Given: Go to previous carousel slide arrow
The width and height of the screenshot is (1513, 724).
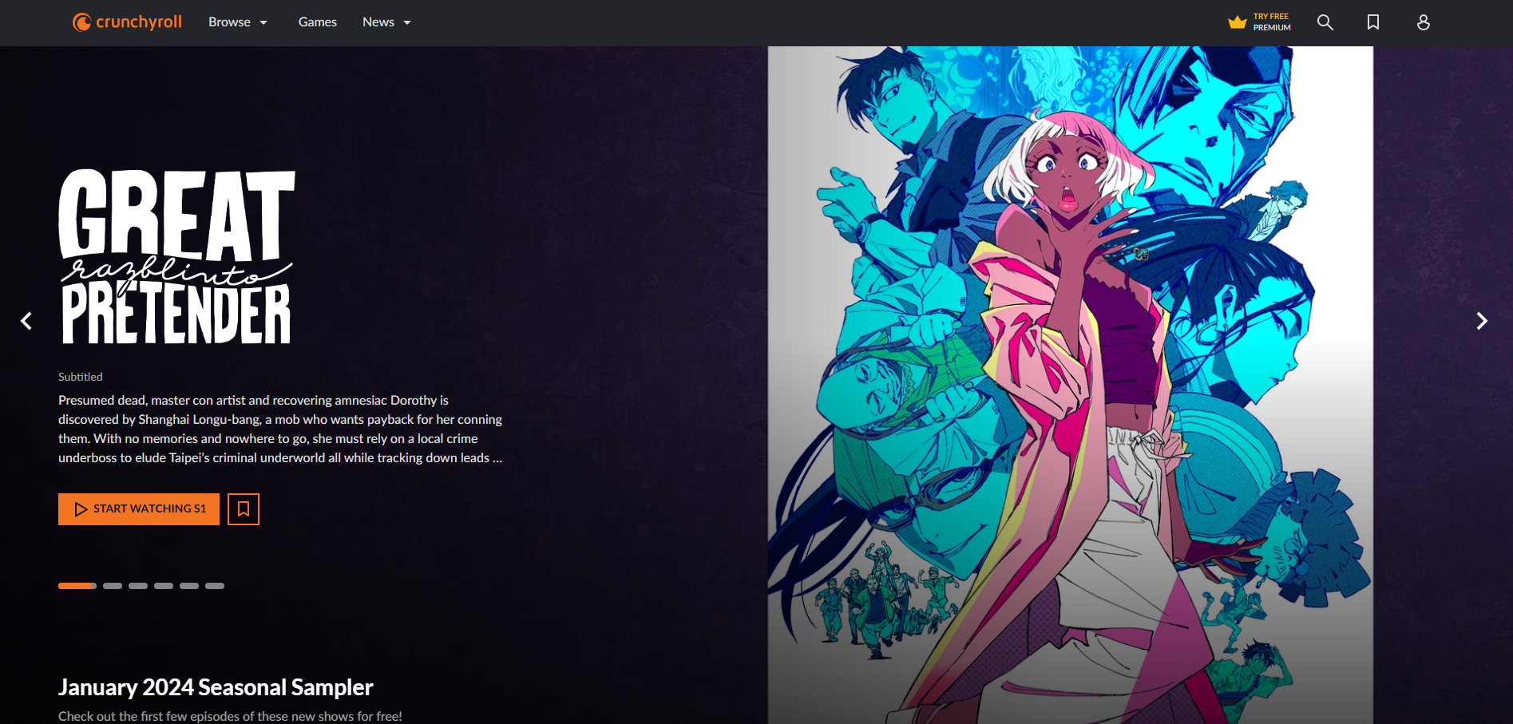Looking at the screenshot, I should click(x=26, y=321).
